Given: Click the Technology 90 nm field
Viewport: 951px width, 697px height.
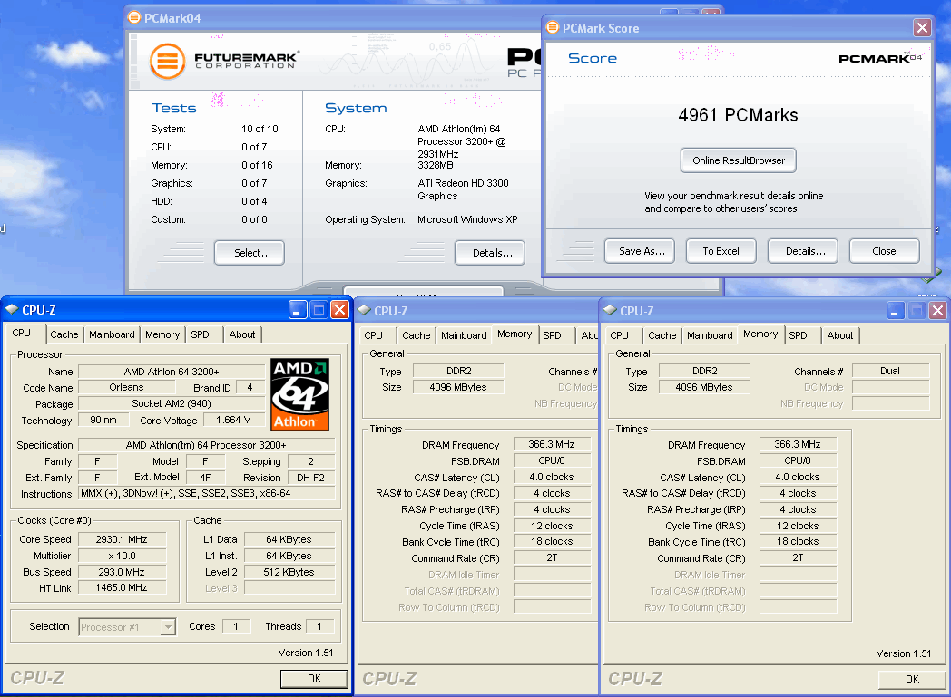Looking at the screenshot, I should click(103, 420).
